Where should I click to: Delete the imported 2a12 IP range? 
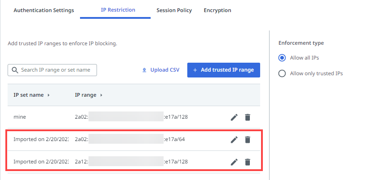click(247, 162)
